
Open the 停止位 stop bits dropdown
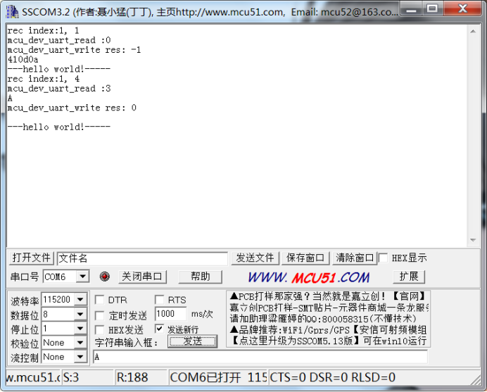[x=80, y=329]
